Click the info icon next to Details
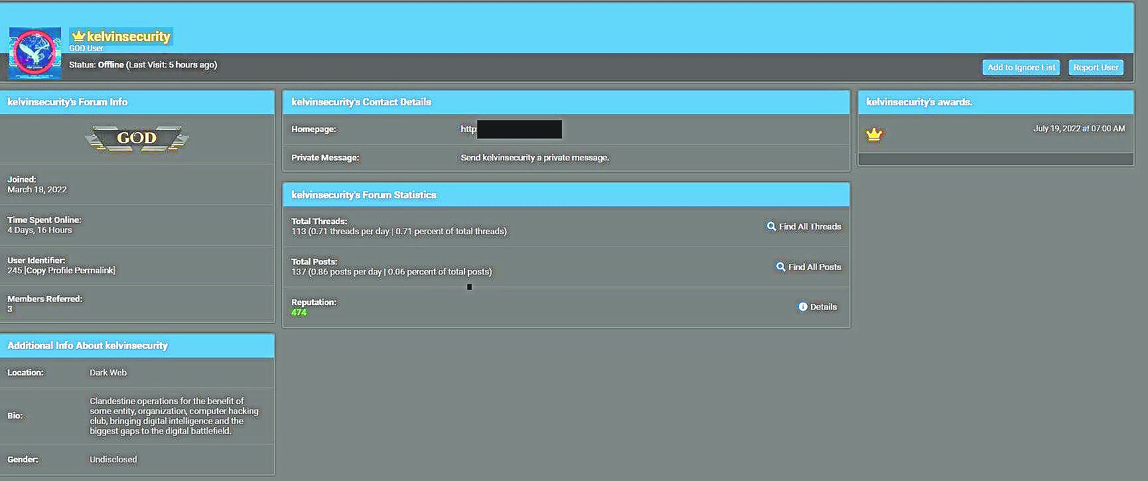Screen dimensions: 1148x481 tap(802, 307)
